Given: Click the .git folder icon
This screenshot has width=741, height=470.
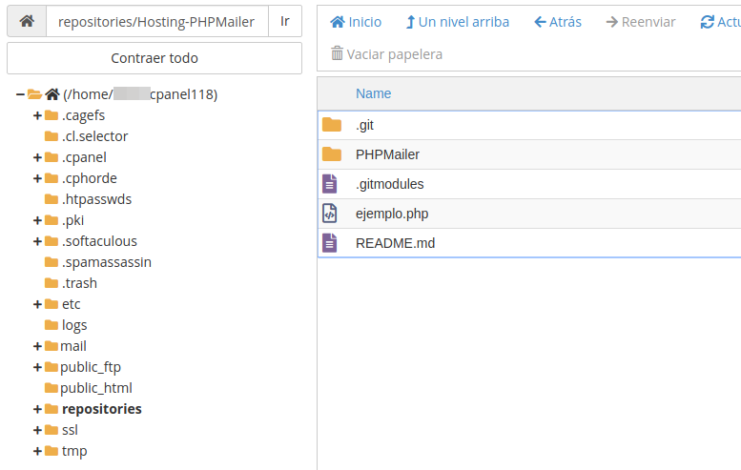Looking at the screenshot, I should (x=331, y=125).
